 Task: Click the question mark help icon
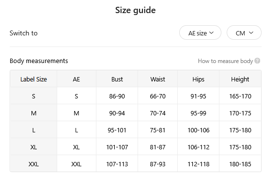[x=257, y=61]
